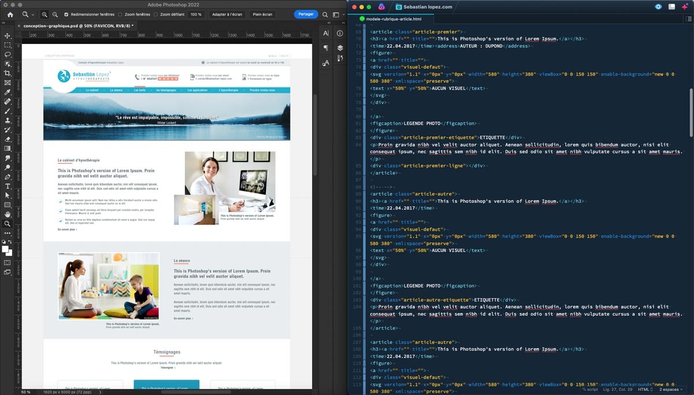The width and height of the screenshot is (694, 395).
Task: Enable the Zoom fenêtres checkbox
Action: [120, 14]
